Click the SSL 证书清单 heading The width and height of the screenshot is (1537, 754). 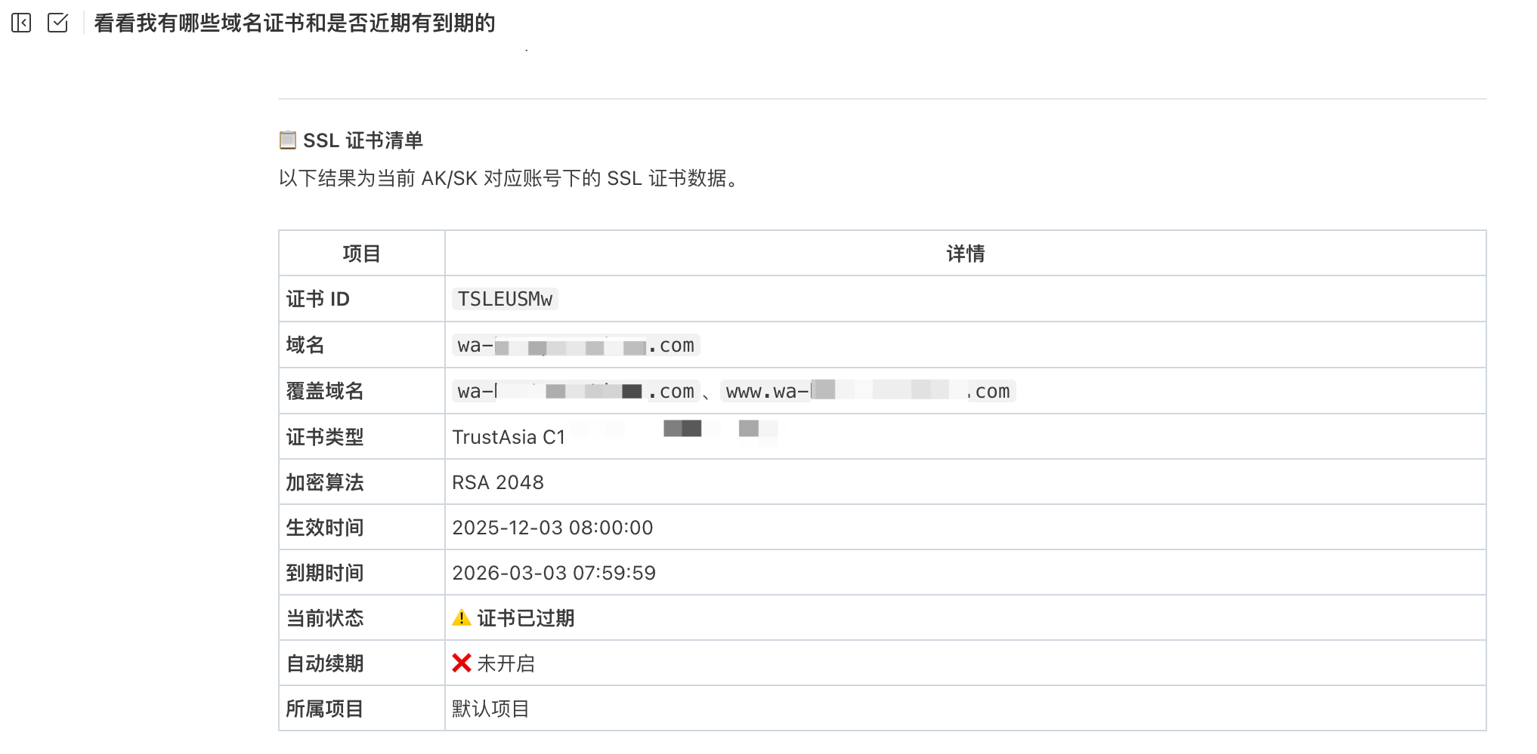tap(363, 140)
